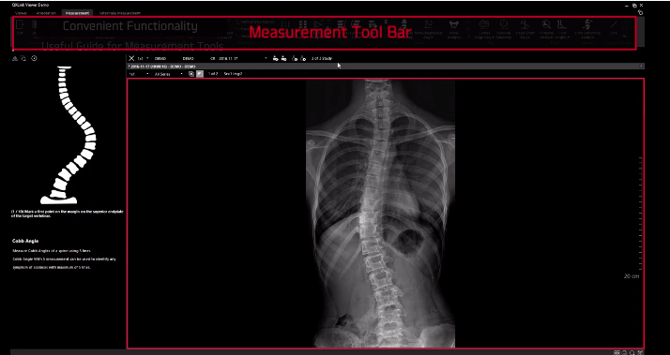Viewport: 670px width, 355px height.
Task: Select the Line tool in toolbar
Action: tap(614, 28)
